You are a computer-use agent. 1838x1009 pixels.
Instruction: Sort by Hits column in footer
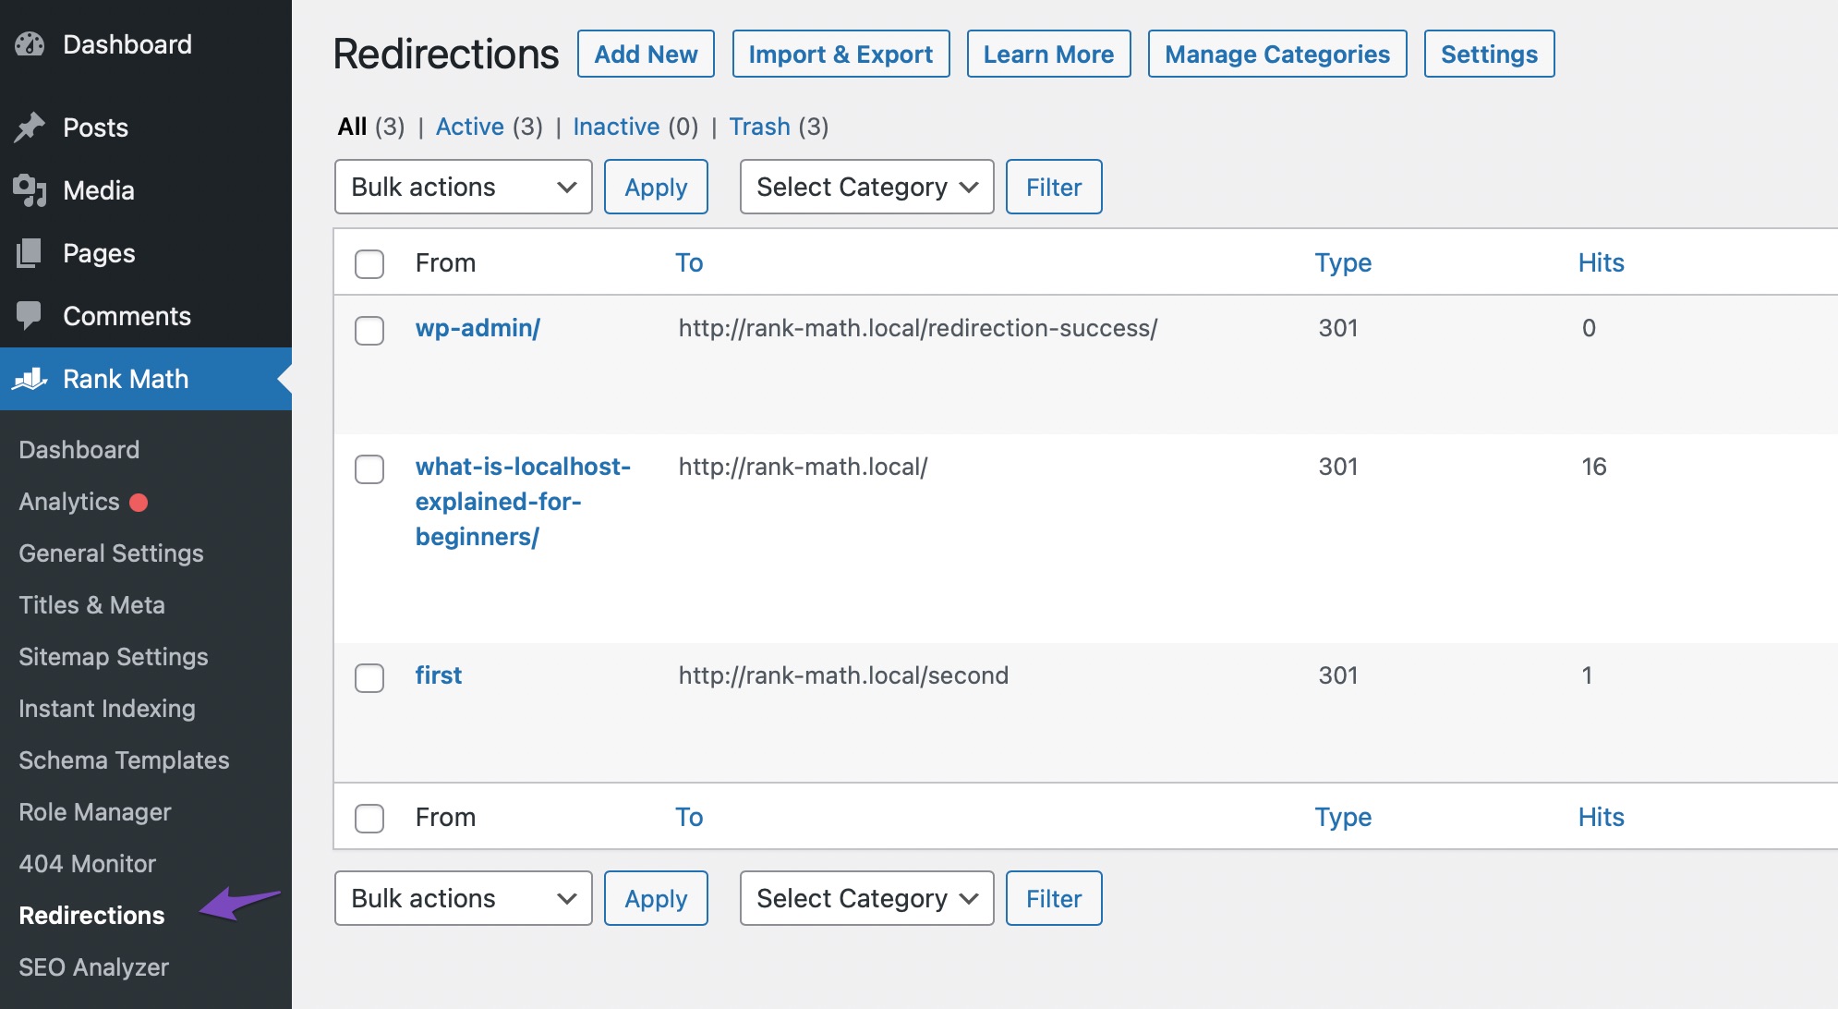click(1601, 818)
